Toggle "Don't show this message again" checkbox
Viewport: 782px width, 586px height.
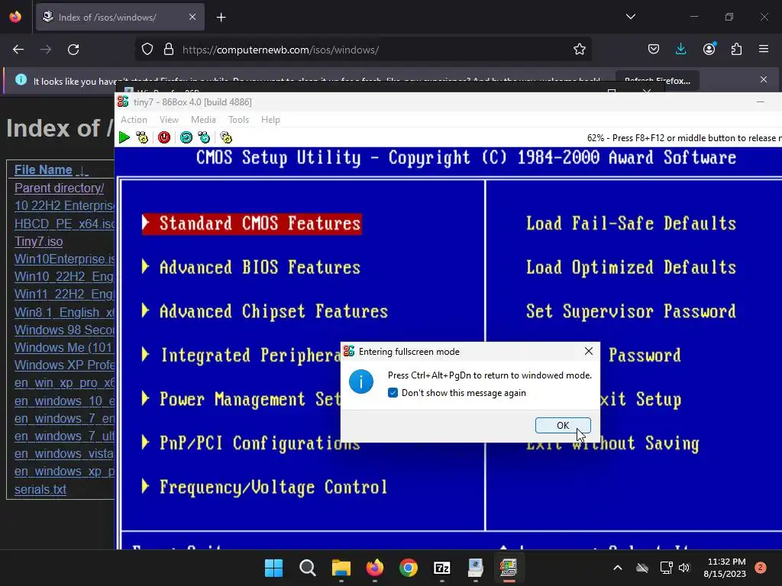pos(393,393)
